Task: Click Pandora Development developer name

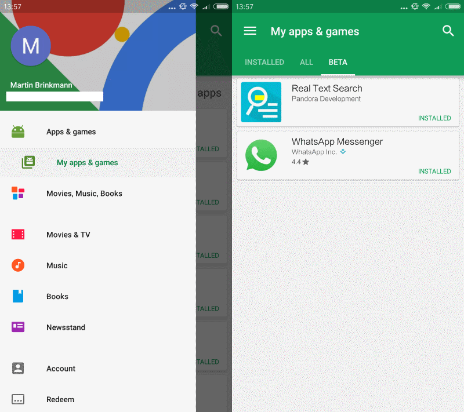Action: [x=326, y=99]
